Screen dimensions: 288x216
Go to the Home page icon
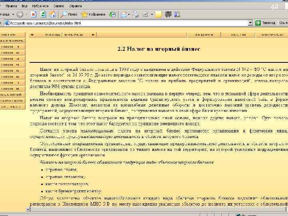click(53, 14)
